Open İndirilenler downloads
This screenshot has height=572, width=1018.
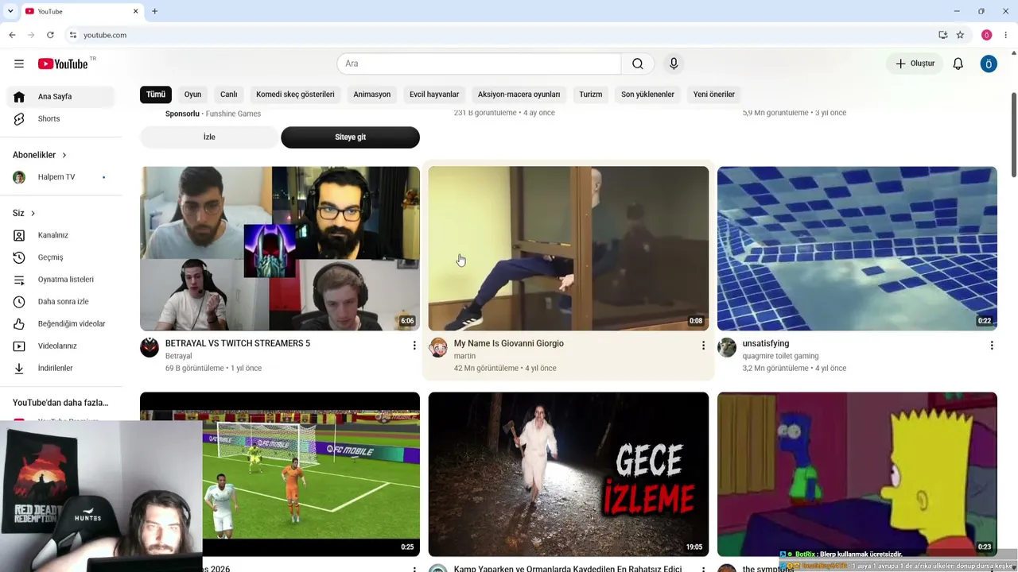60,369
